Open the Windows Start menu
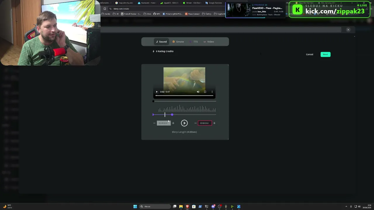Viewport: 374px width, 210px height. [135, 206]
